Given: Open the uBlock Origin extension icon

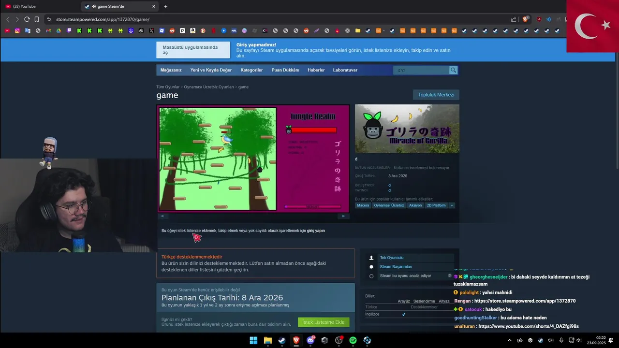Looking at the screenshot, I should (539, 19).
